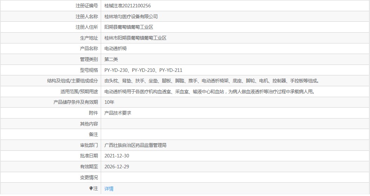Viewport: 370px width, 196px height.
Task: Click the 注册人住所 label
Action: [x=87, y=27]
